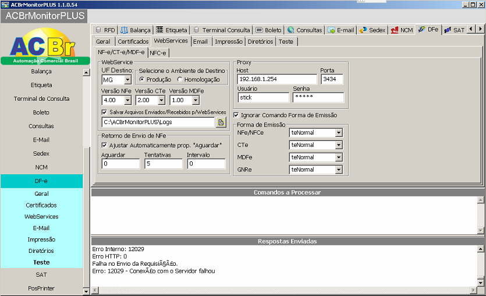This screenshot has height=296, width=486.
Task: Select Produção environment radio button
Action: pos(141,79)
